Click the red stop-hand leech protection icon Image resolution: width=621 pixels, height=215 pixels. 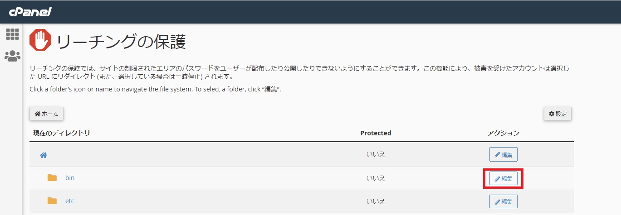click(40, 40)
